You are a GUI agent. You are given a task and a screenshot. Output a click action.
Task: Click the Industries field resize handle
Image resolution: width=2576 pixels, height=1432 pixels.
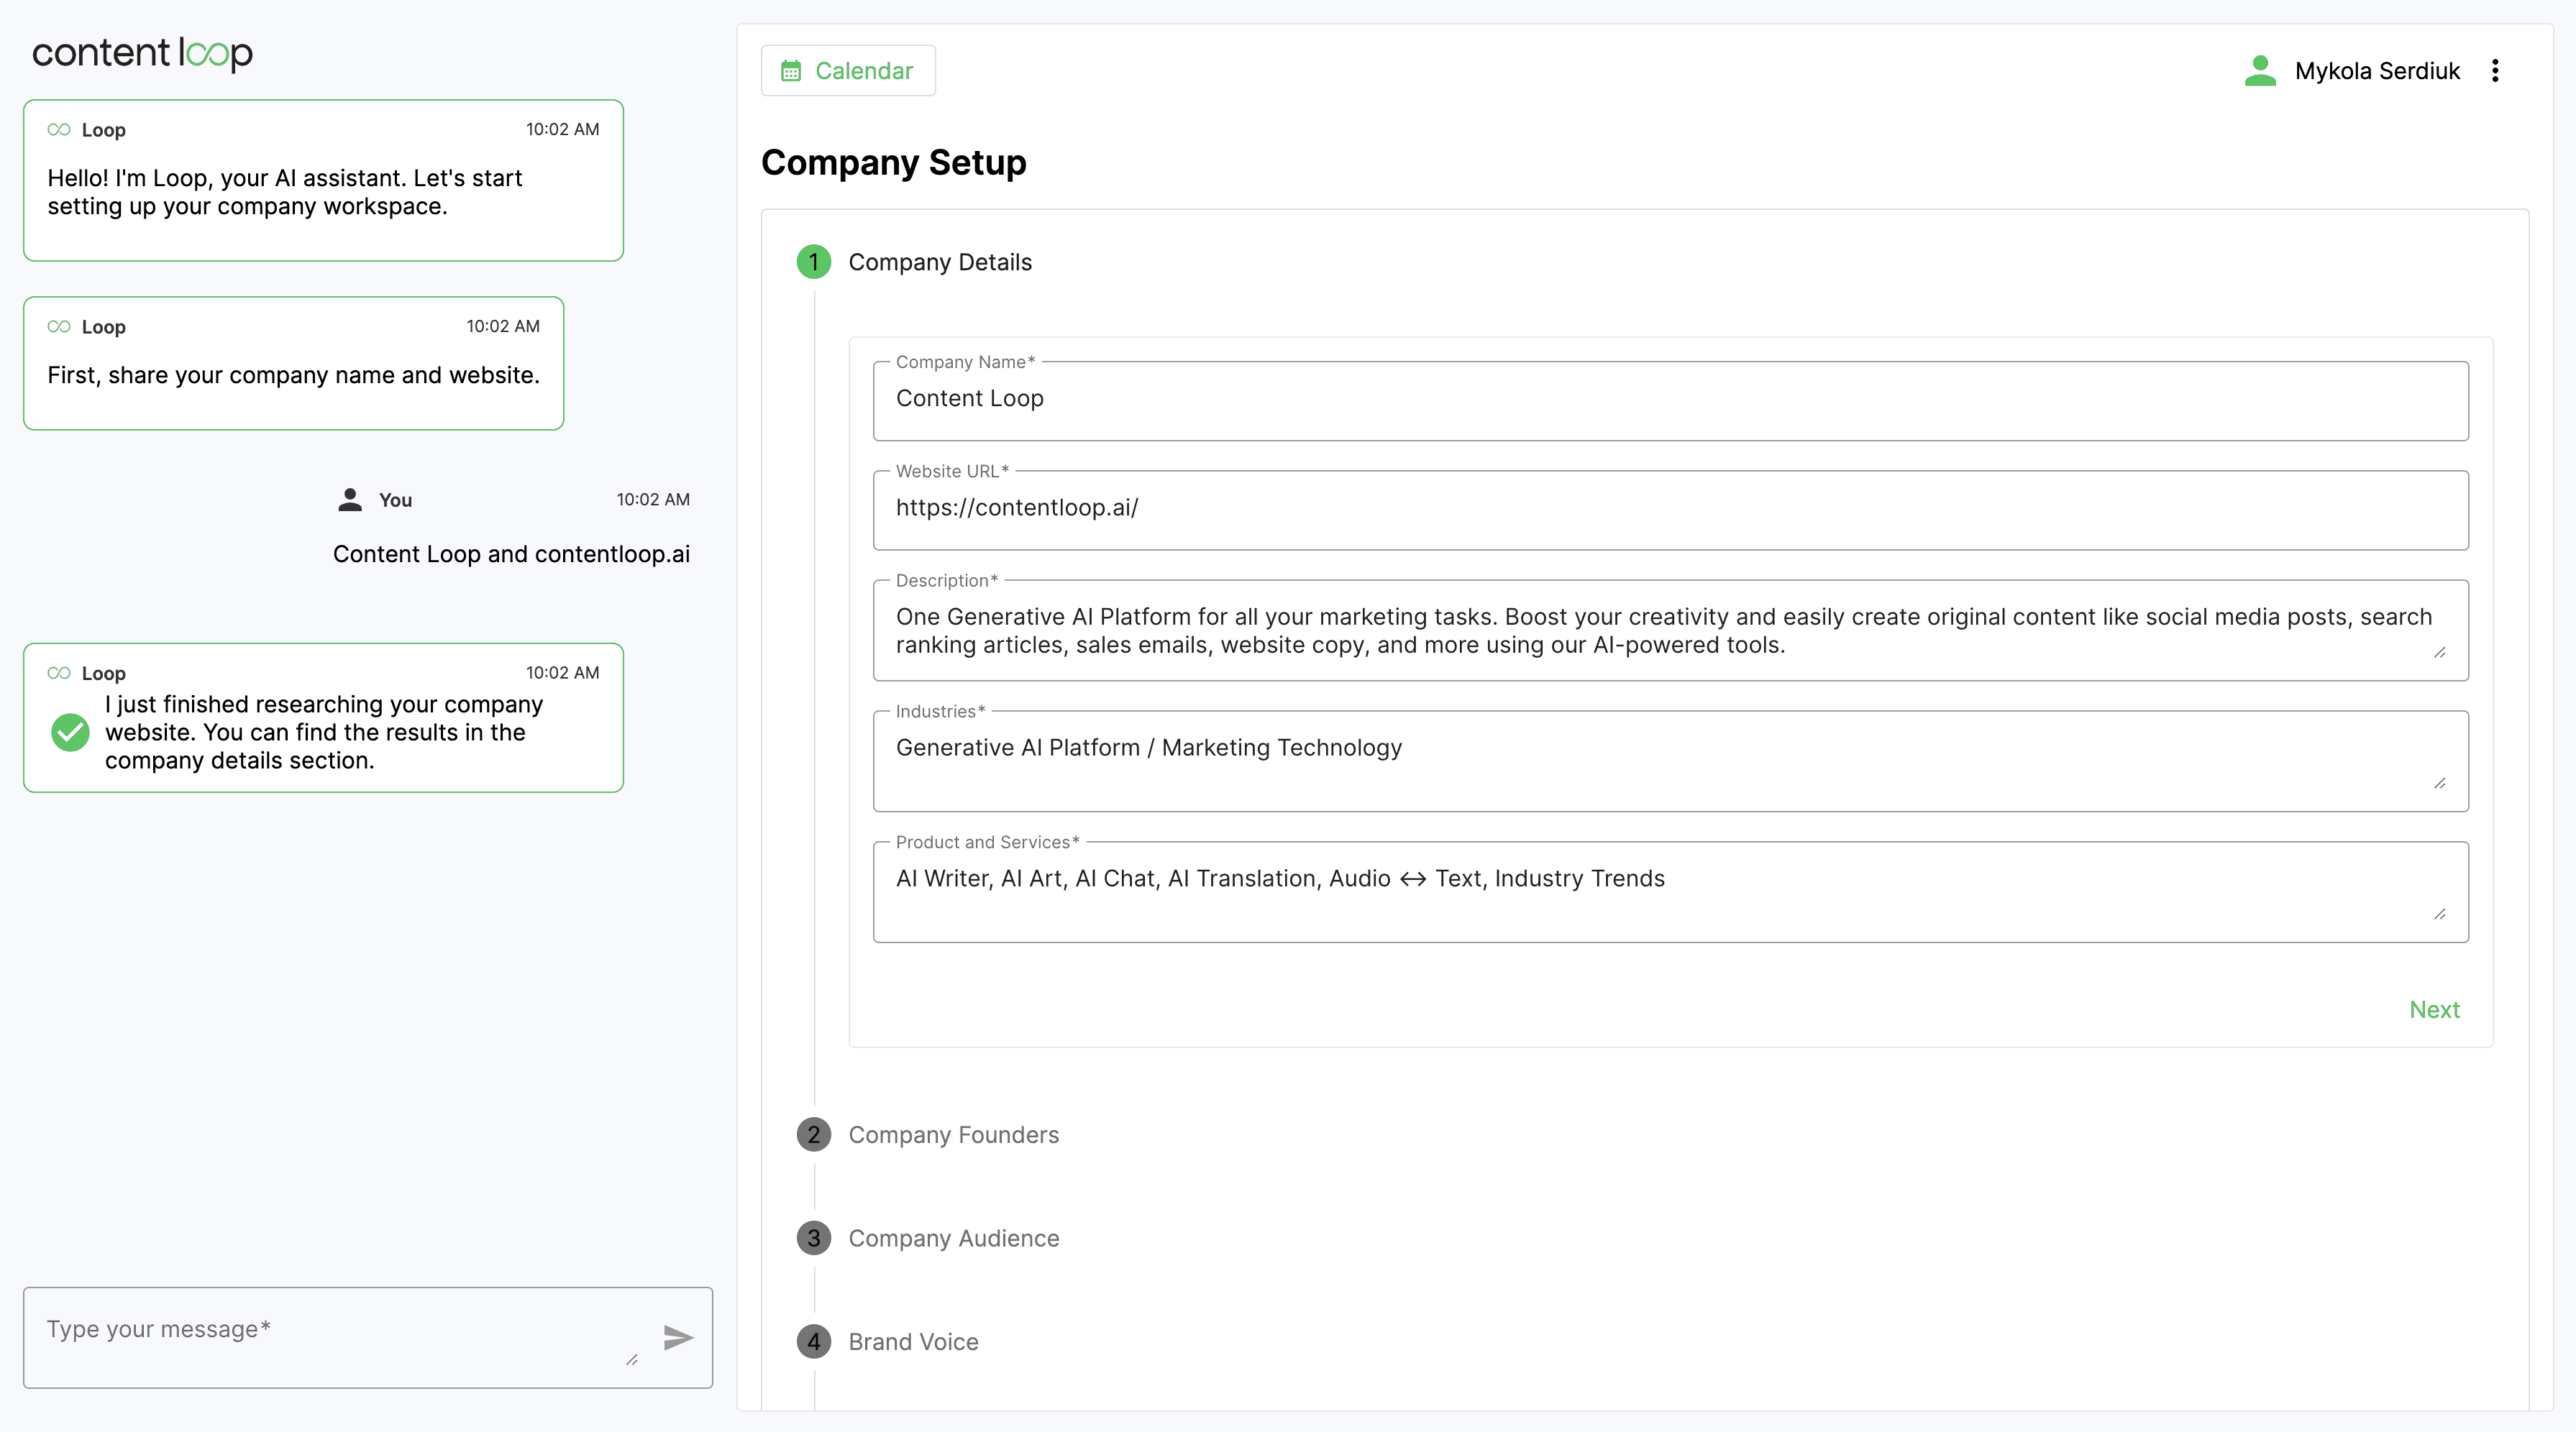pyautogui.click(x=2440, y=784)
